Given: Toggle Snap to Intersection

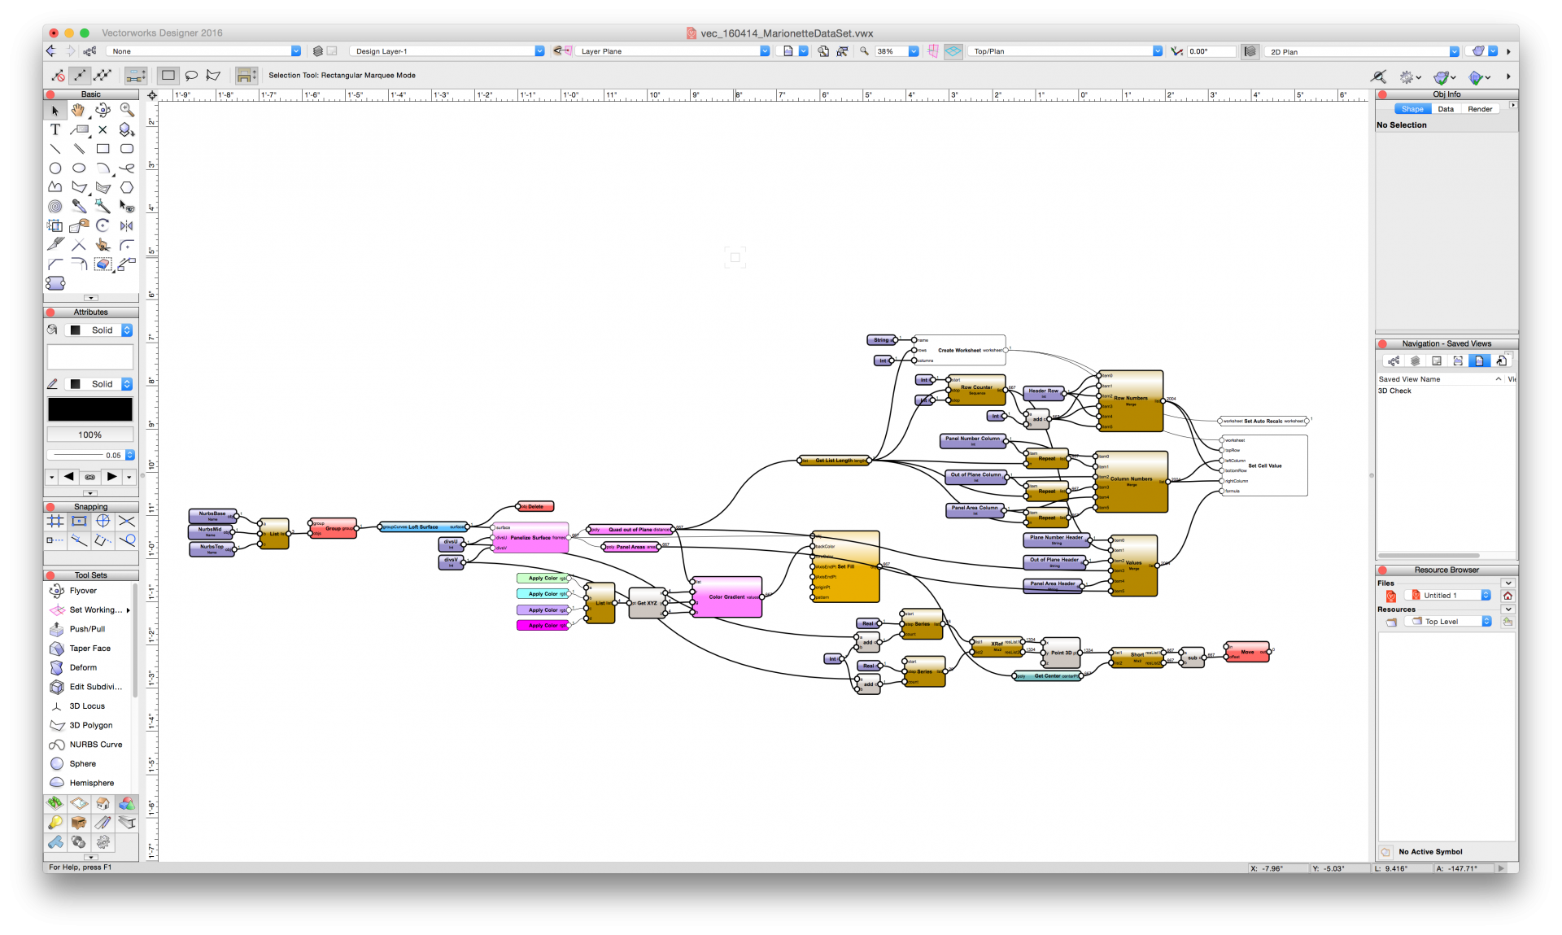Looking at the screenshot, I should [126, 521].
